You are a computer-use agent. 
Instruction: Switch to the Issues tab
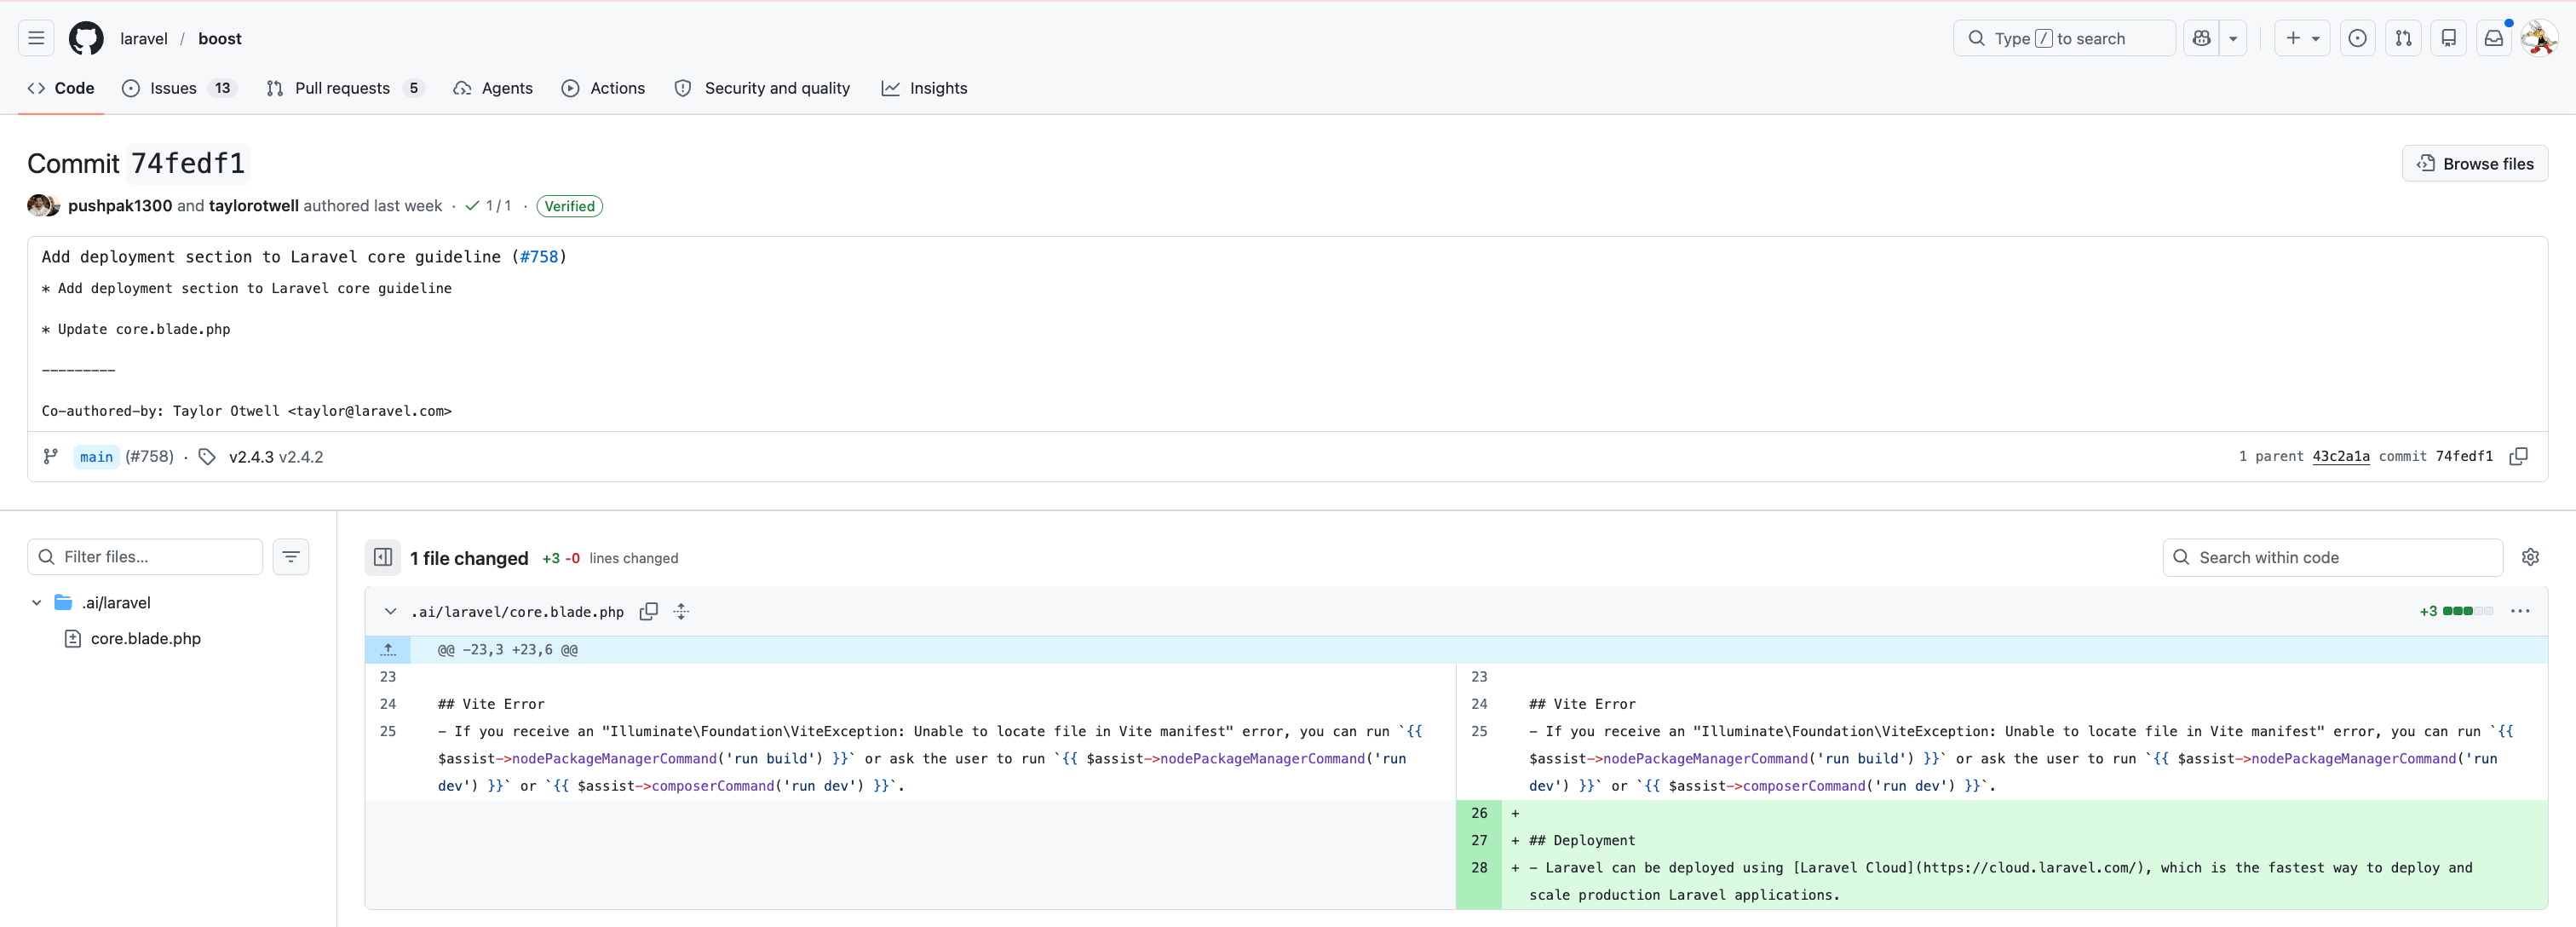click(173, 88)
